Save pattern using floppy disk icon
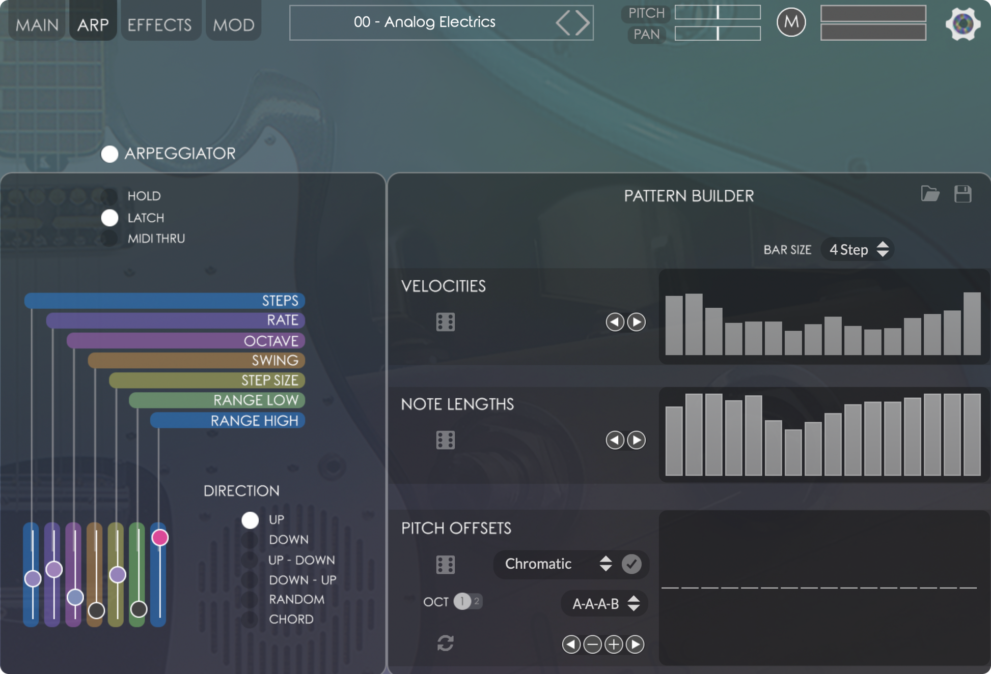This screenshot has height=674, width=991. pyautogui.click(x=962, y=194)
